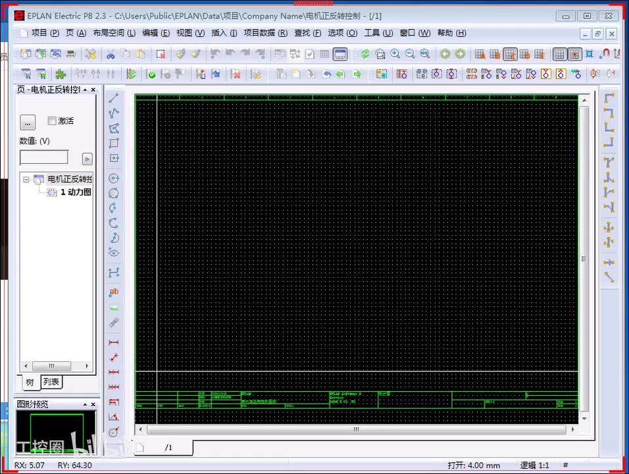Collapse the 电机正反转控制 project tree node
The image size is (629, 474).
[x=26, y=180]
